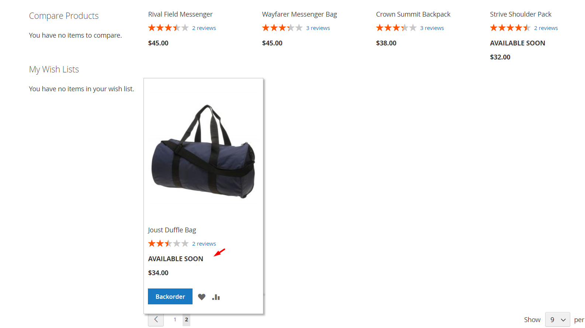The width and height of the screenshot is (585, 328).
Task: Open Wayfarer Messenger Bag product page
Action: 300,14
